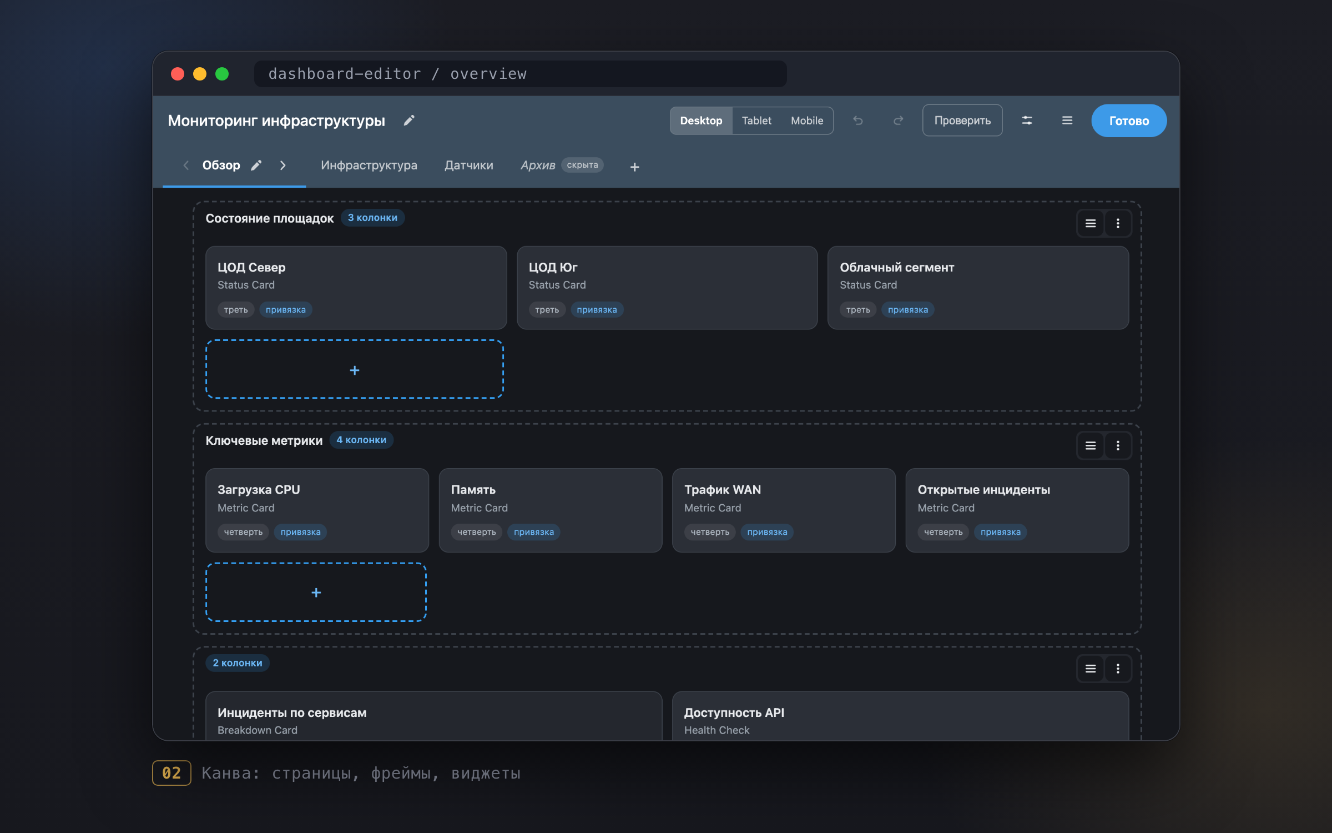Click the address bar dashboard-editor / overview
This screenshot has width=1332, height=833.
tap(520, 74)
